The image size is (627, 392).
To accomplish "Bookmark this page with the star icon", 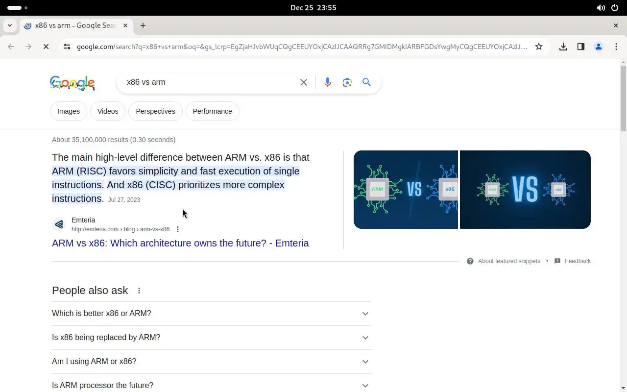I will [x=539, y=47].
